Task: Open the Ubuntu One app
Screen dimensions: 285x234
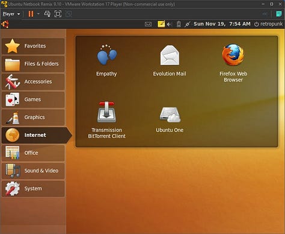Action: coord(170,119)
